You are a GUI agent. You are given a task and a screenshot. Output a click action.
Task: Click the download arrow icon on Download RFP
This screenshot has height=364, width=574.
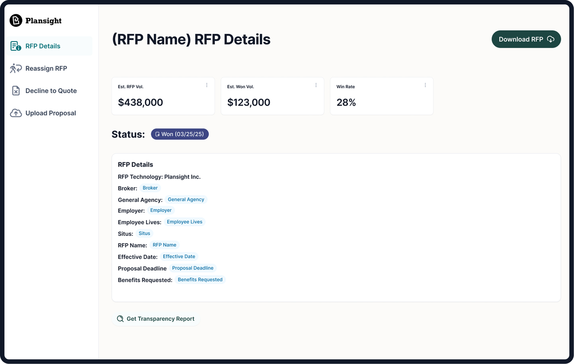tap(551, 39)
